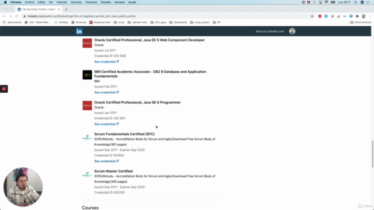Click the Courses section heading
Image resolution: width=374 pixels, height=210 pixels.
pos(90,208)
